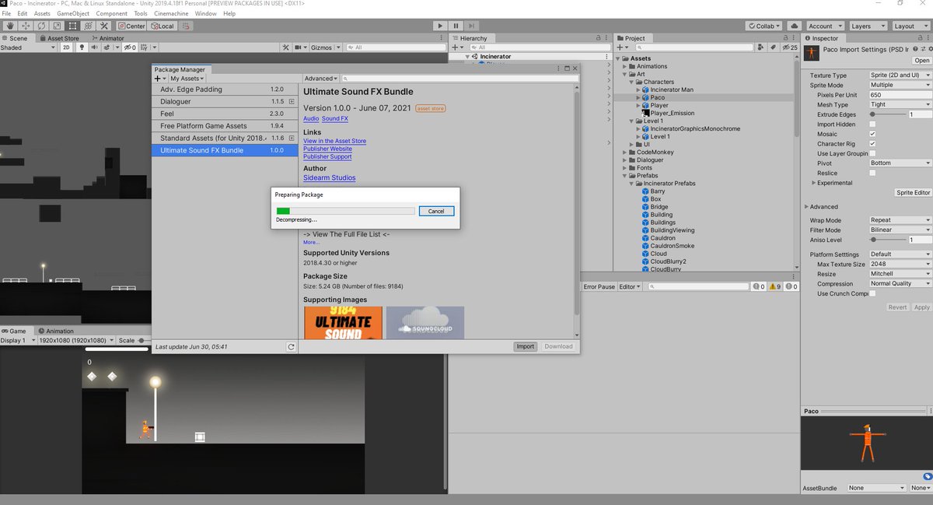
Task: Click the SoundCloud supporting image
Action: [x=425, y=322]
